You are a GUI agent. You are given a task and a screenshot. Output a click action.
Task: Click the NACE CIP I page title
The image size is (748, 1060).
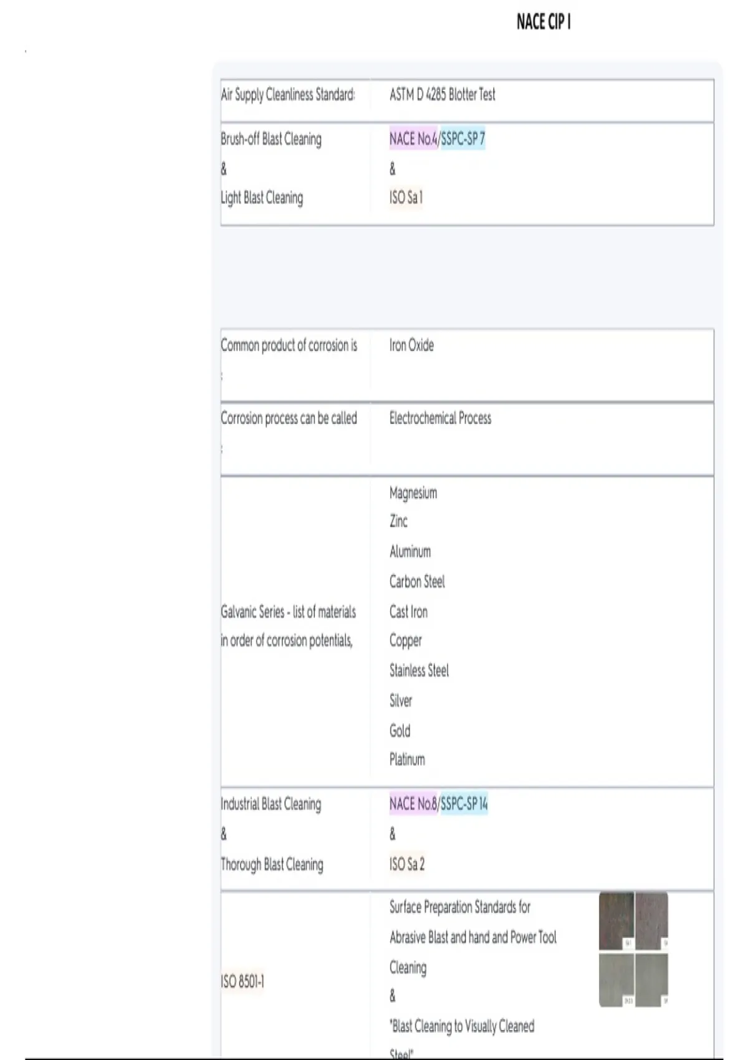(x=544, y=22)
